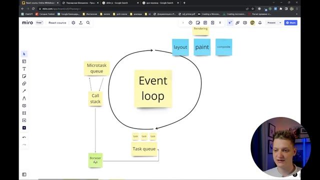
Task: Click the free plan badge
Action: coord(39,22)
